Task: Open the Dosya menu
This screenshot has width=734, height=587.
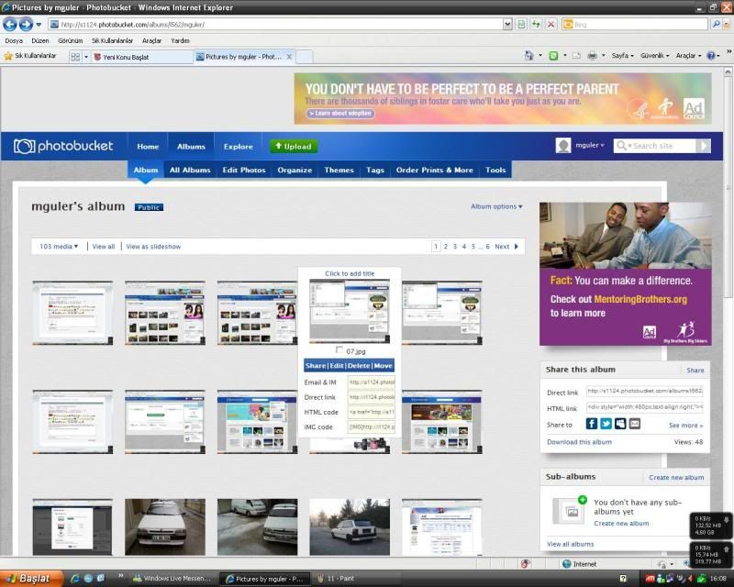Action: point(14,40)
